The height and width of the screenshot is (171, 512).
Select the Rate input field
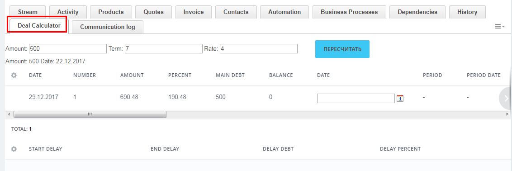coord(259,48)
